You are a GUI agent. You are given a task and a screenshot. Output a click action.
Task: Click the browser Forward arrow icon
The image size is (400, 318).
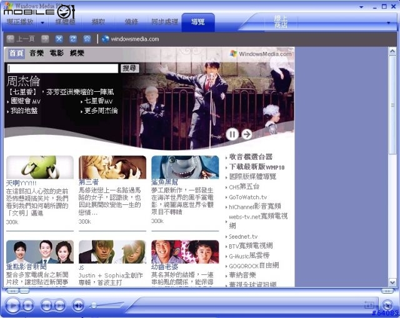coord(45,39)
